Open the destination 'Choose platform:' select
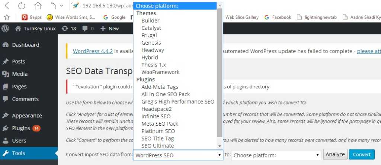The width and height of the screenshot is (381, 165). tap(276, 155)
